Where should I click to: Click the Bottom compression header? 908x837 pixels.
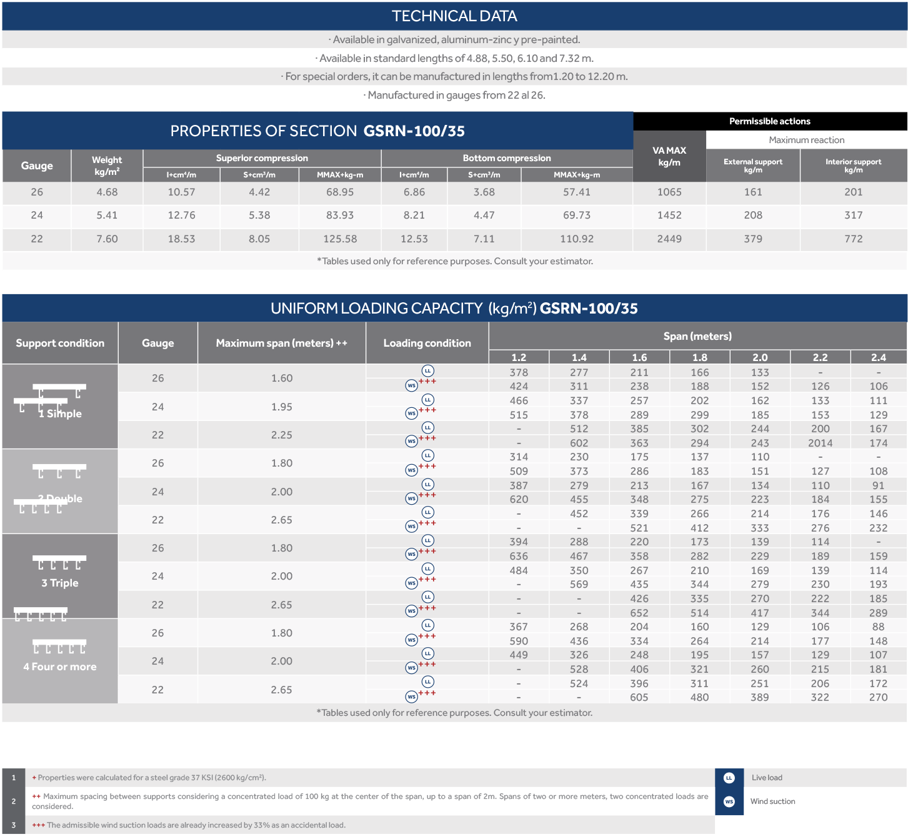click(506, 158)
